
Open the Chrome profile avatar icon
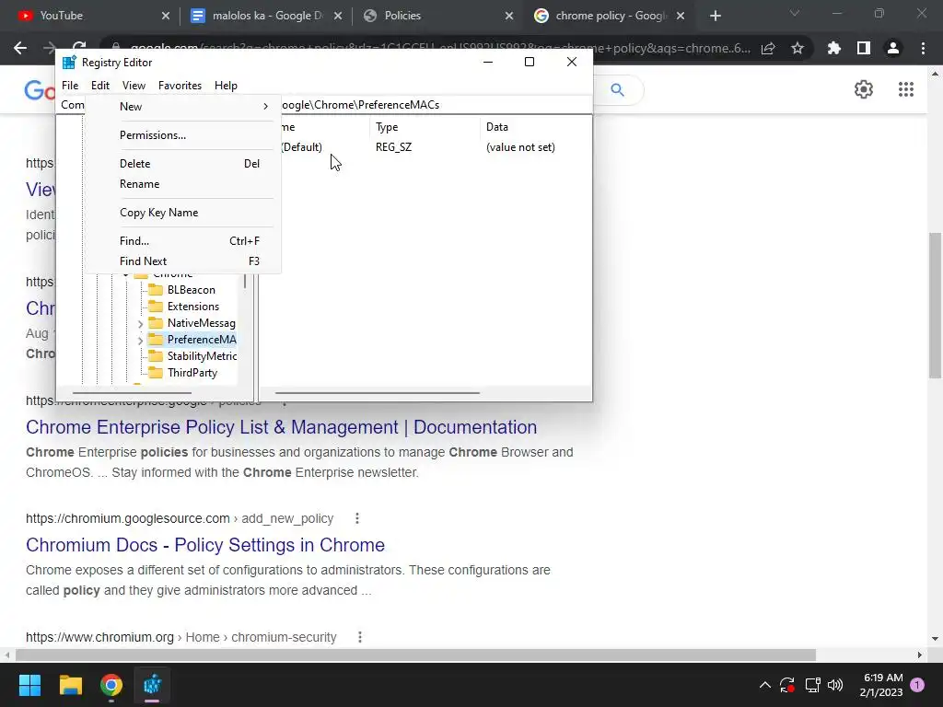pyautogui.click(x=893, y=48)
